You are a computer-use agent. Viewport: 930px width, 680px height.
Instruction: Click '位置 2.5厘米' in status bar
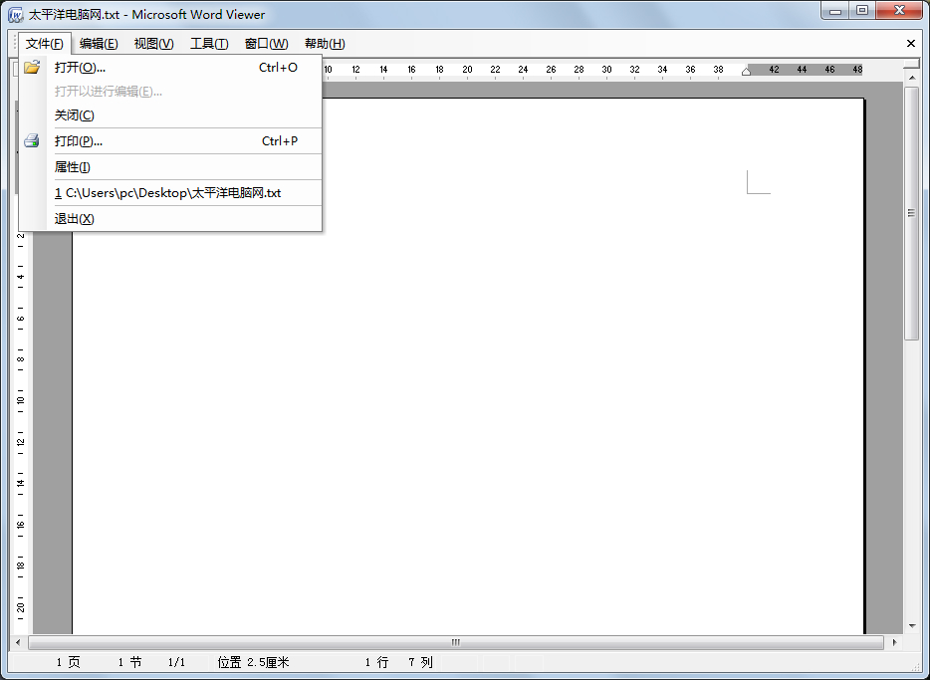click(253, 662)
